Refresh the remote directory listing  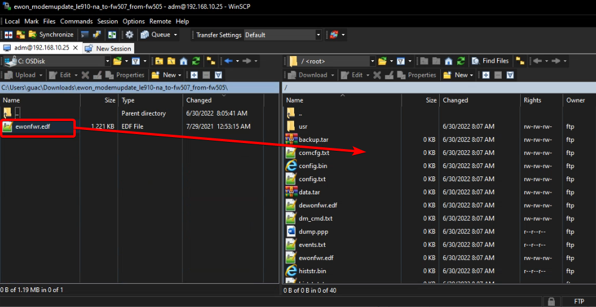461,61
